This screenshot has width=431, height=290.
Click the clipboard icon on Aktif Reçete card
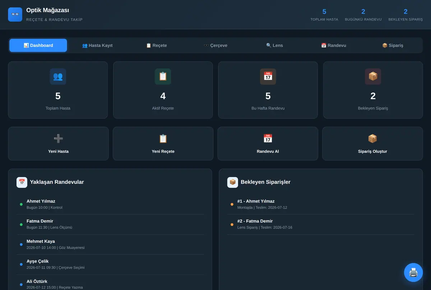coord(163,76)
